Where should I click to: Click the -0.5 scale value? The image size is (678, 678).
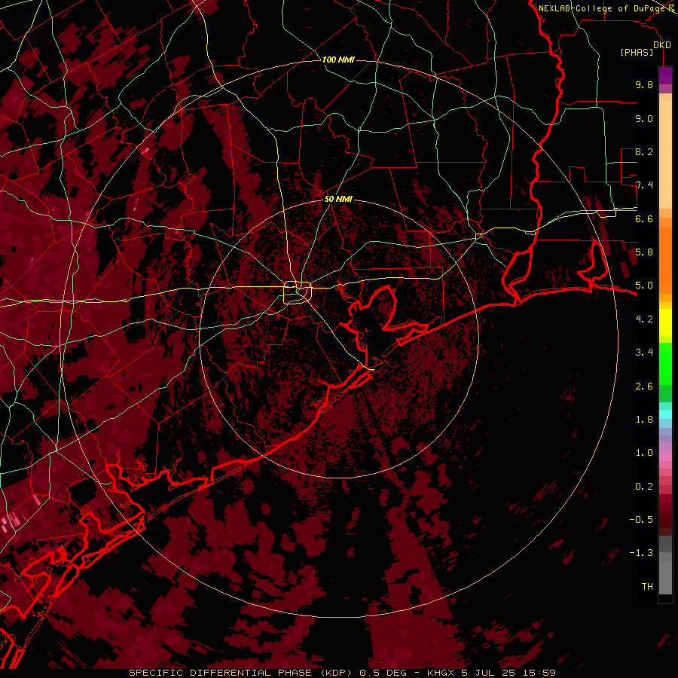[x=641, y=520]
